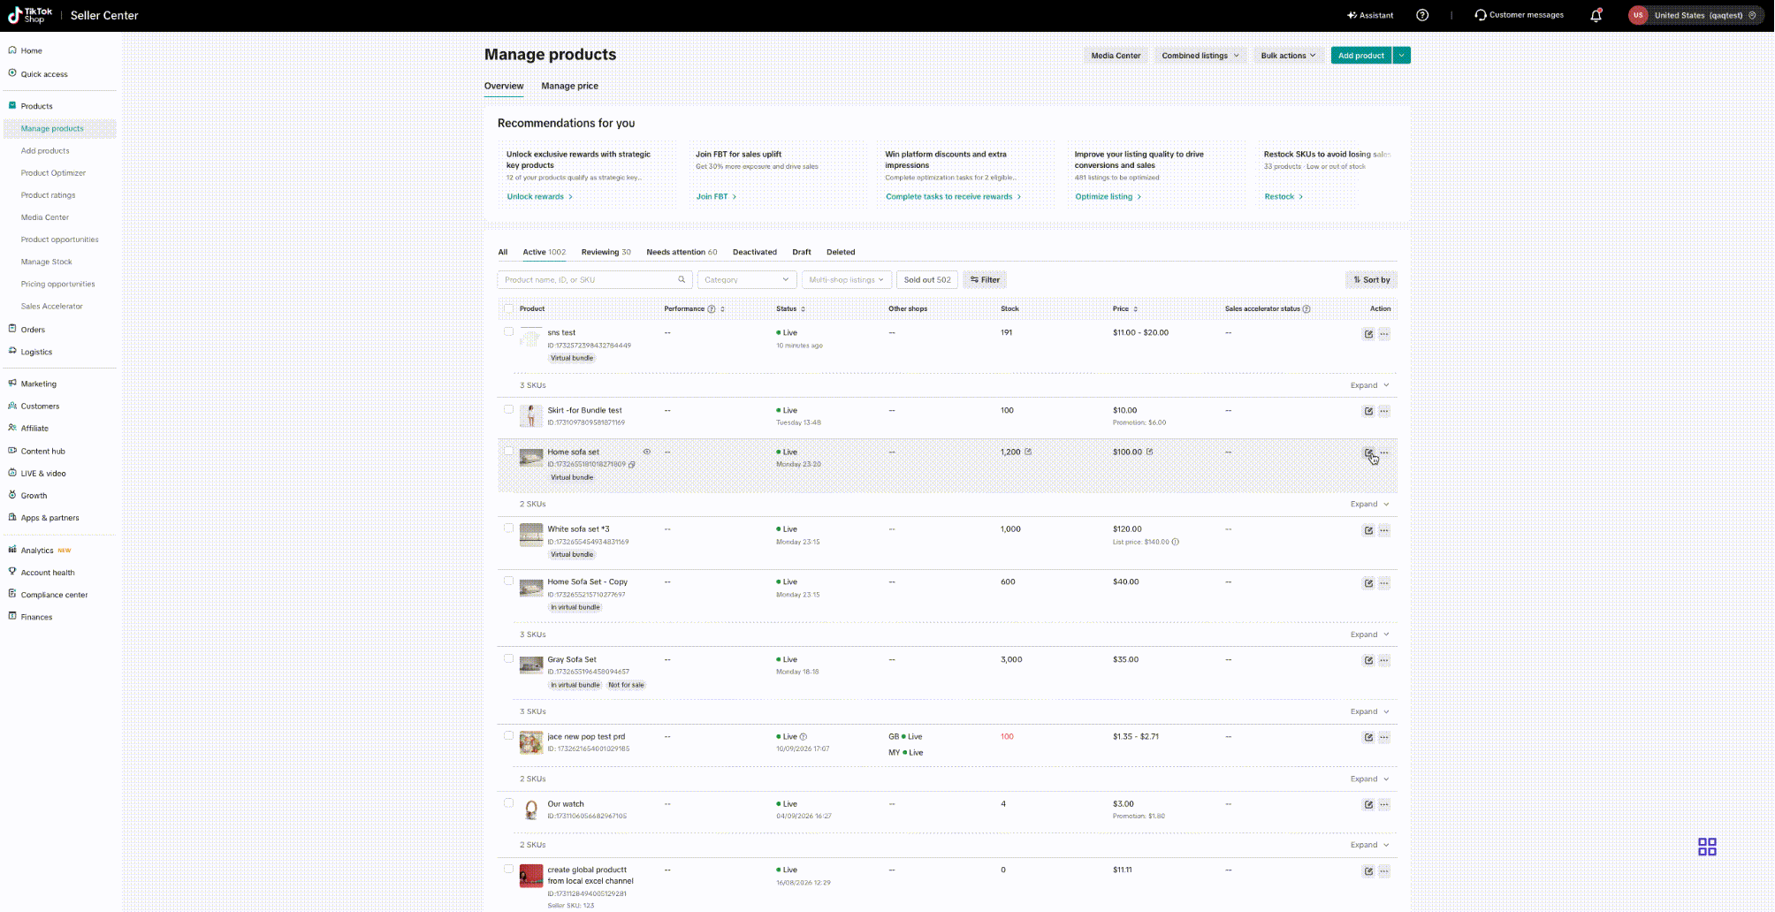Open the Multi-shop listings dropdown
The height and width of the screenshot is (912, 1775).
point(846,279)
